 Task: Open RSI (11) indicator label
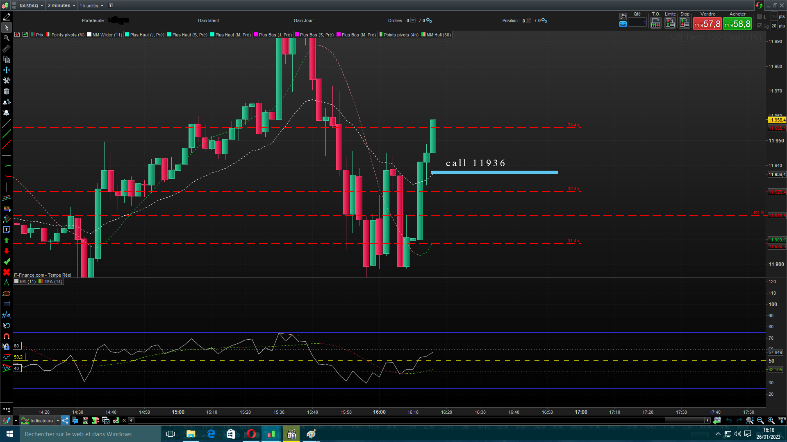(x=27, y=282)
